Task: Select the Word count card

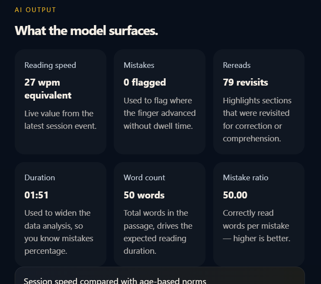Action: [160, 214]
